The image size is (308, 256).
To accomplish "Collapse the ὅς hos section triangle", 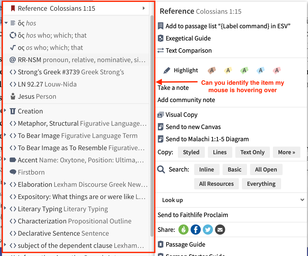I will pyautogui.click(x=6, y=23).
